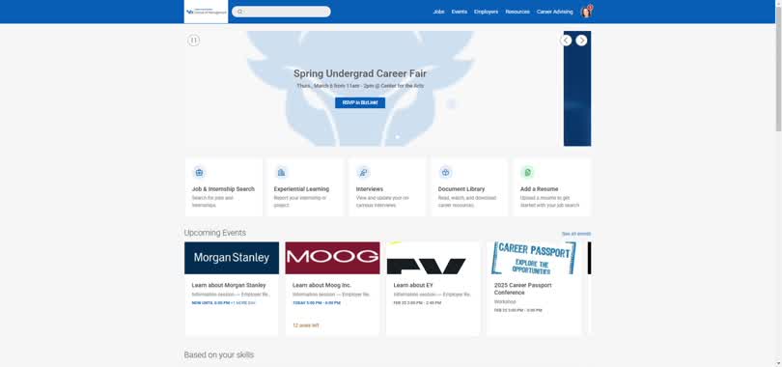Click the Based on your skills heading
The height and width of the screenshot is (367, 782).
(x=219, y=354)
